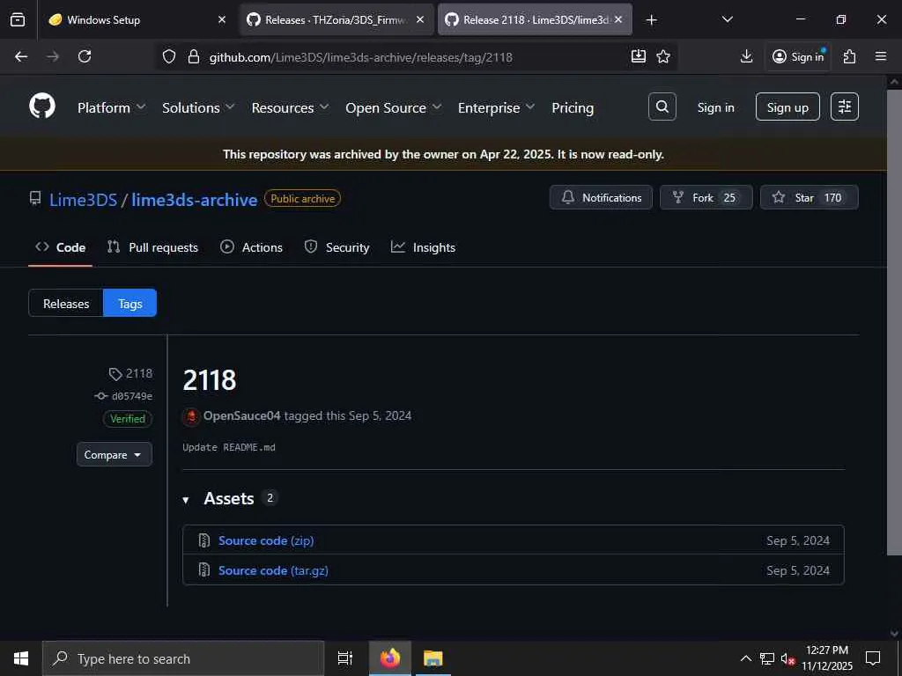Bookmark page with star icon

(x=663, y=56)
